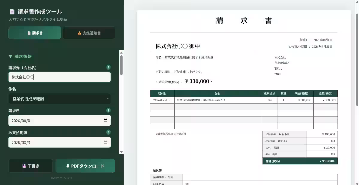Click 株式会社〇〇 御中 in the preview

coord(178,46)
